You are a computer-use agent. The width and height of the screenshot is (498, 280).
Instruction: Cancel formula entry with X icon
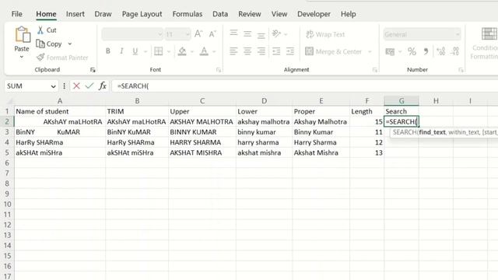(76, 86)
